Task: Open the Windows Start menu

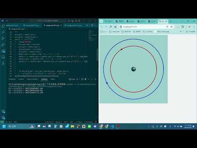Action: point(4,126)
